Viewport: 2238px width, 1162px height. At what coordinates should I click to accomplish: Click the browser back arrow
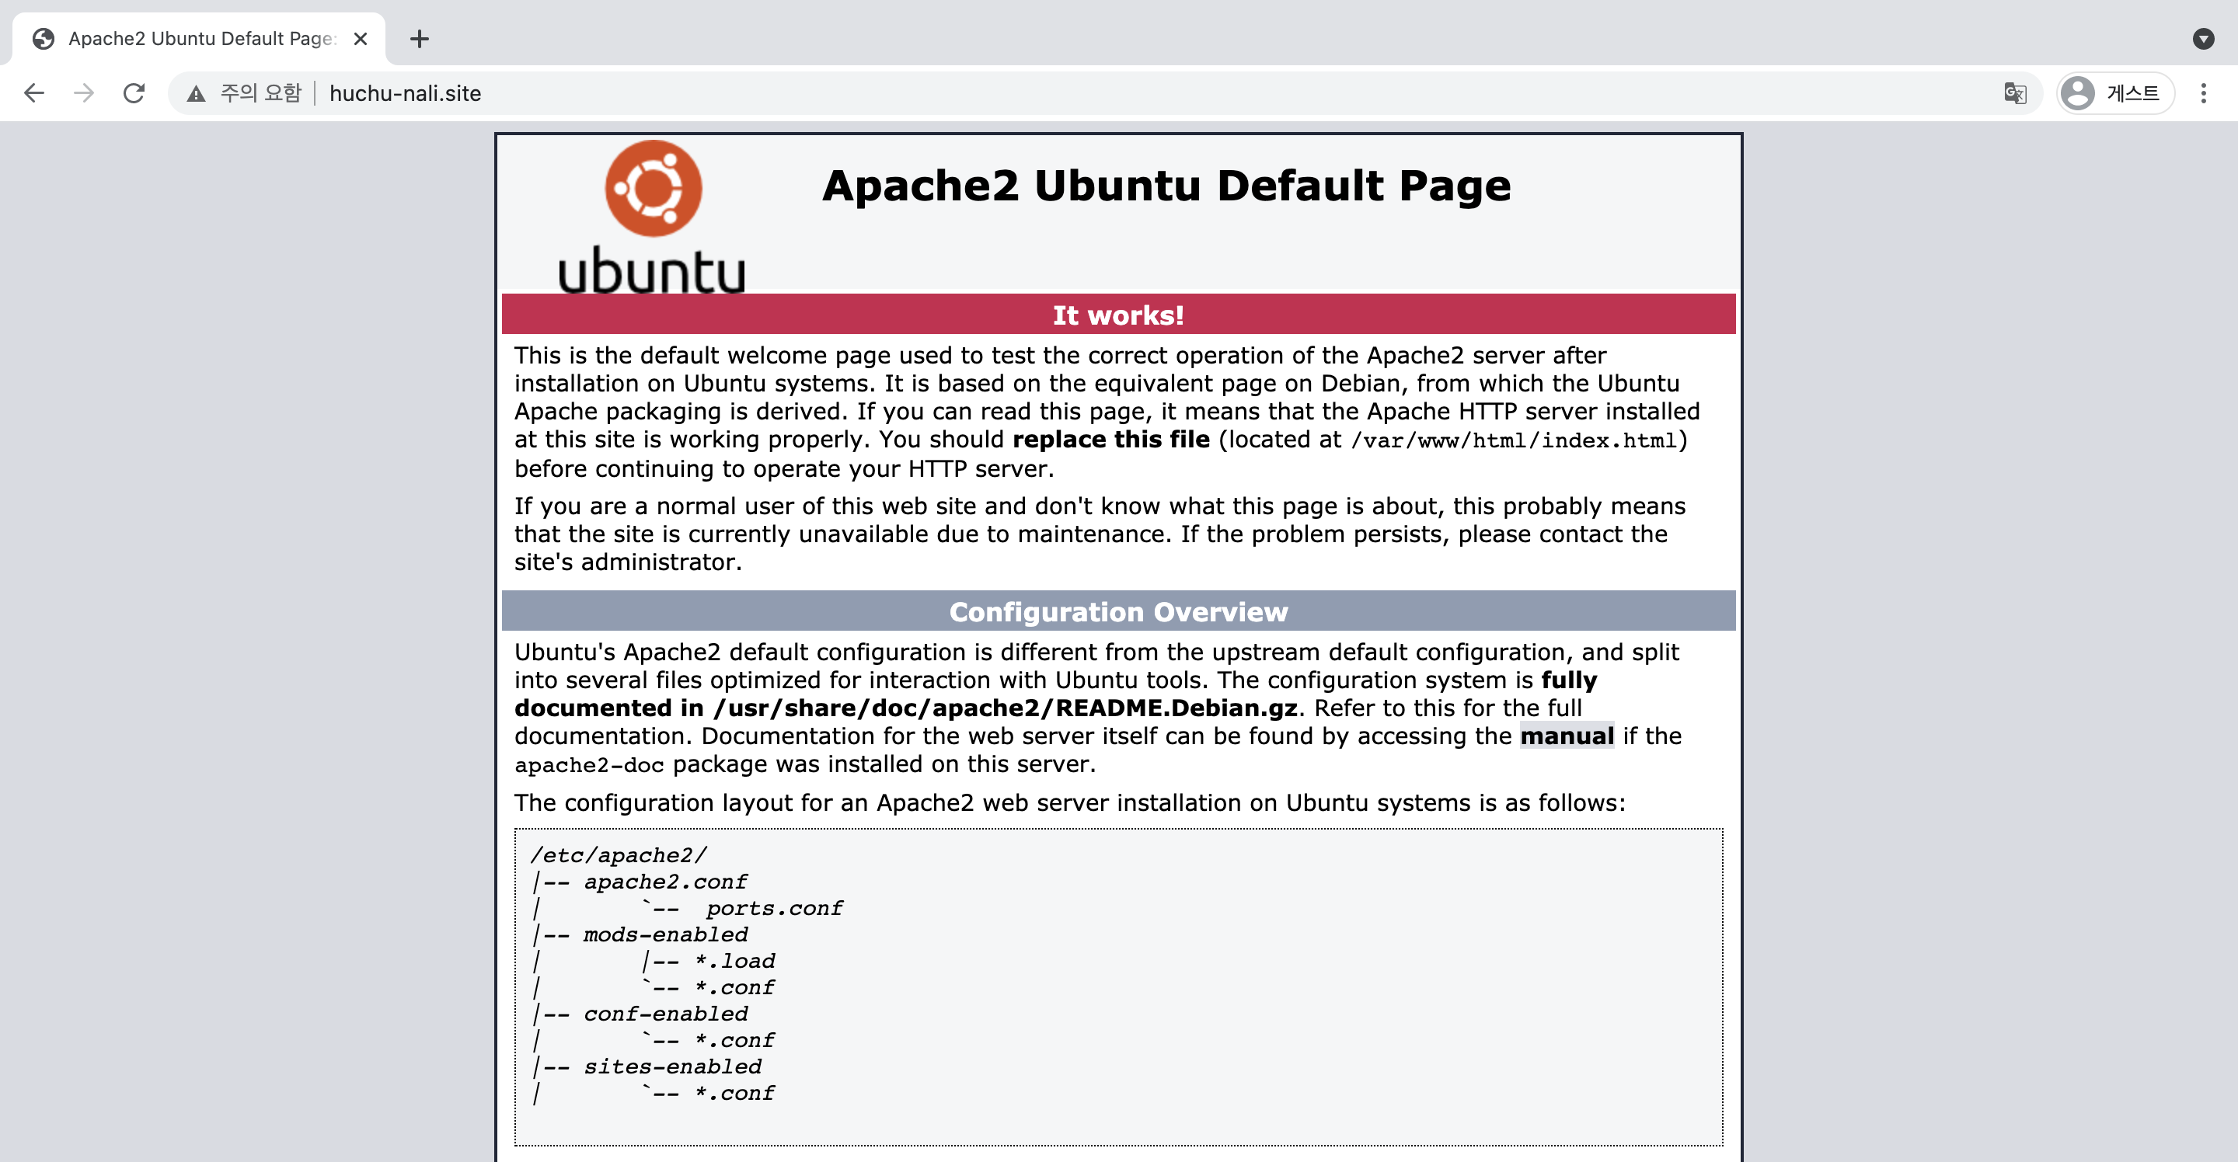pyautogui.click(x=34, y=93)
